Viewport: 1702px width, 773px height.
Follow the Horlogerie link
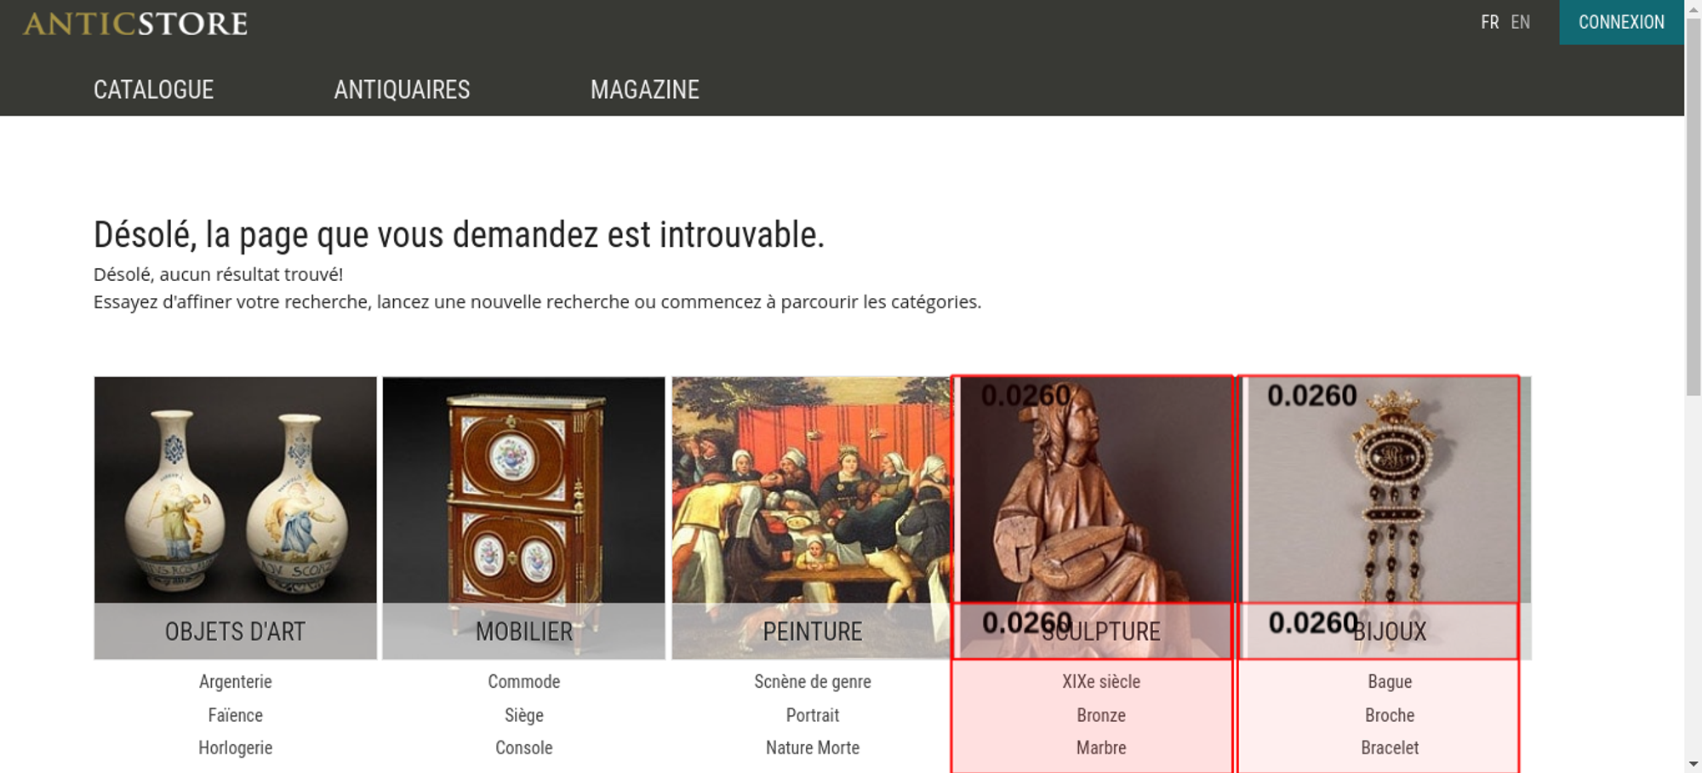click(x=236, y=747)
